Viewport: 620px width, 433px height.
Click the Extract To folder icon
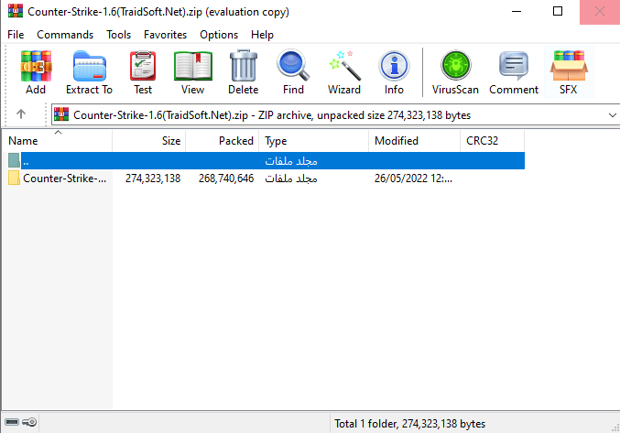click(x=90, y=66)
